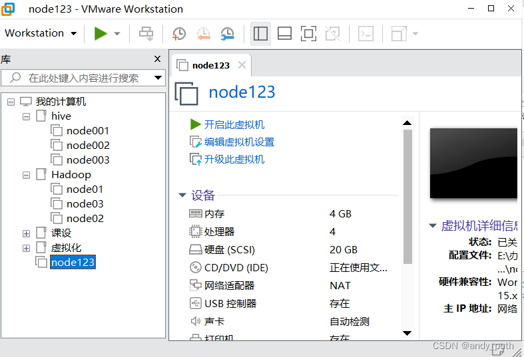
Task: Select 我的计算机 in library
Action: pos(61,102)
